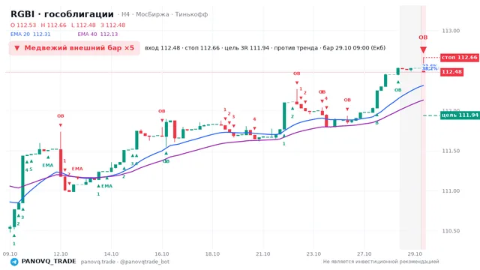Click the red 'EMA' marker label after 12.10
The width and height of the screenshot is (480, 270).
[x=77, y=169]
